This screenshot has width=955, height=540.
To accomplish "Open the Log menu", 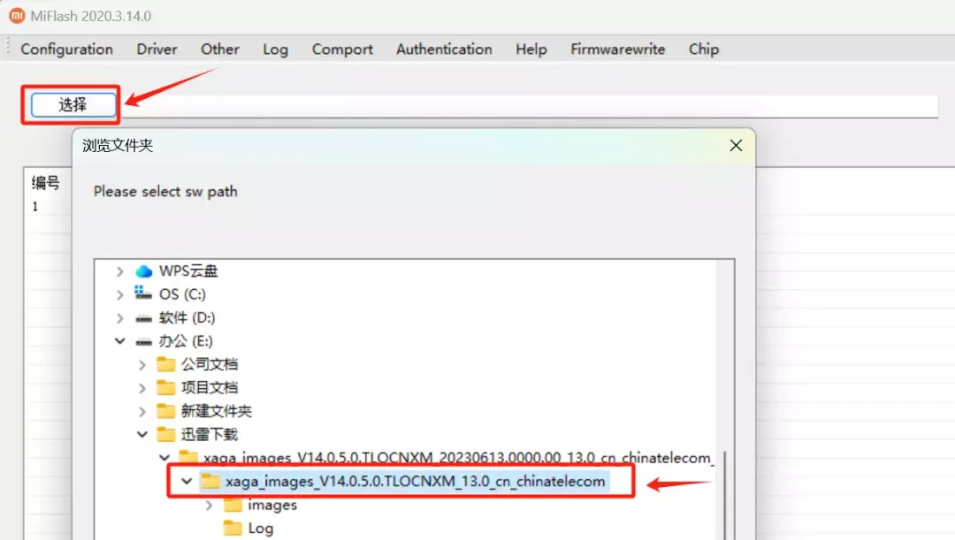I will [x=275, y=49].
